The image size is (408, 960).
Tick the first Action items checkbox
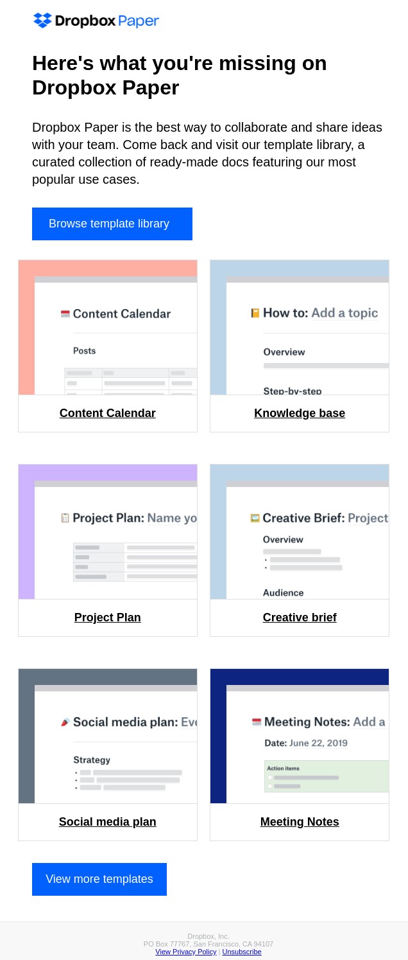[x=270, y=778]
